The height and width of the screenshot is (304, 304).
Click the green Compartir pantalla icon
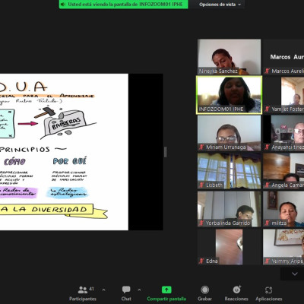click(166, 290)
